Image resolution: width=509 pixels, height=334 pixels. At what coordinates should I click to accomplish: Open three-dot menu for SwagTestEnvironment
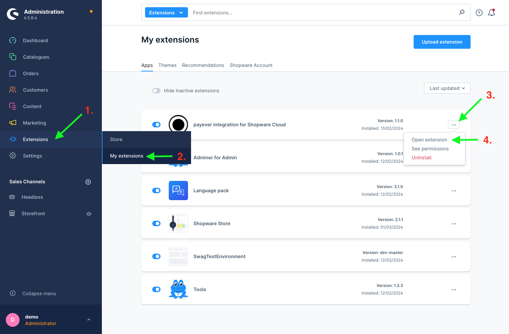click(x=454, y=257)
